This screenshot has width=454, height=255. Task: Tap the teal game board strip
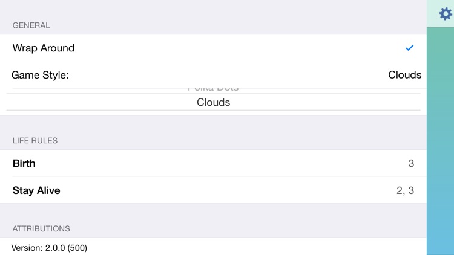click(x=440, y=141)
